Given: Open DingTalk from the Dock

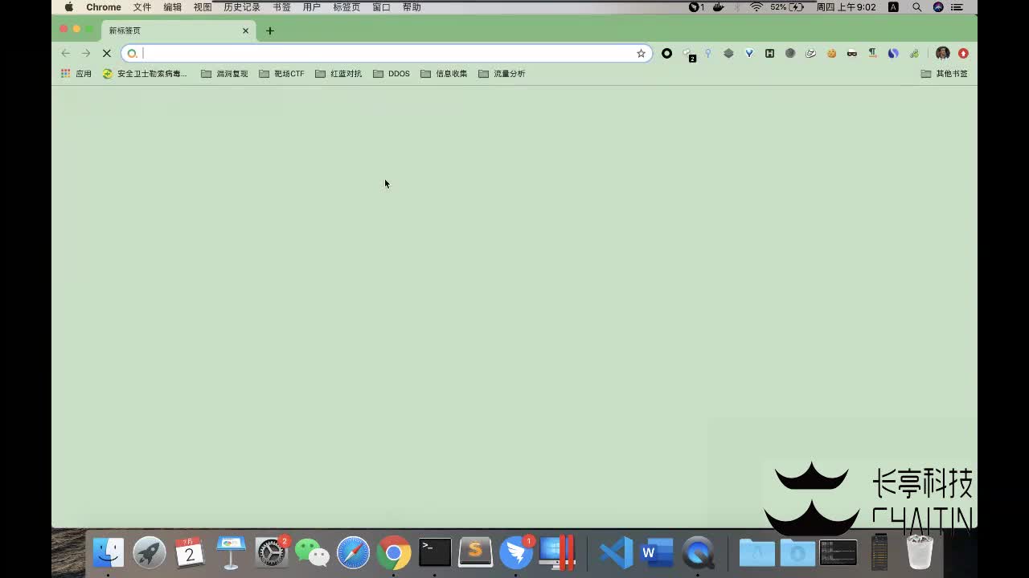Looking at the screenshot, I should pyautogui.click(x=516, y=552).
